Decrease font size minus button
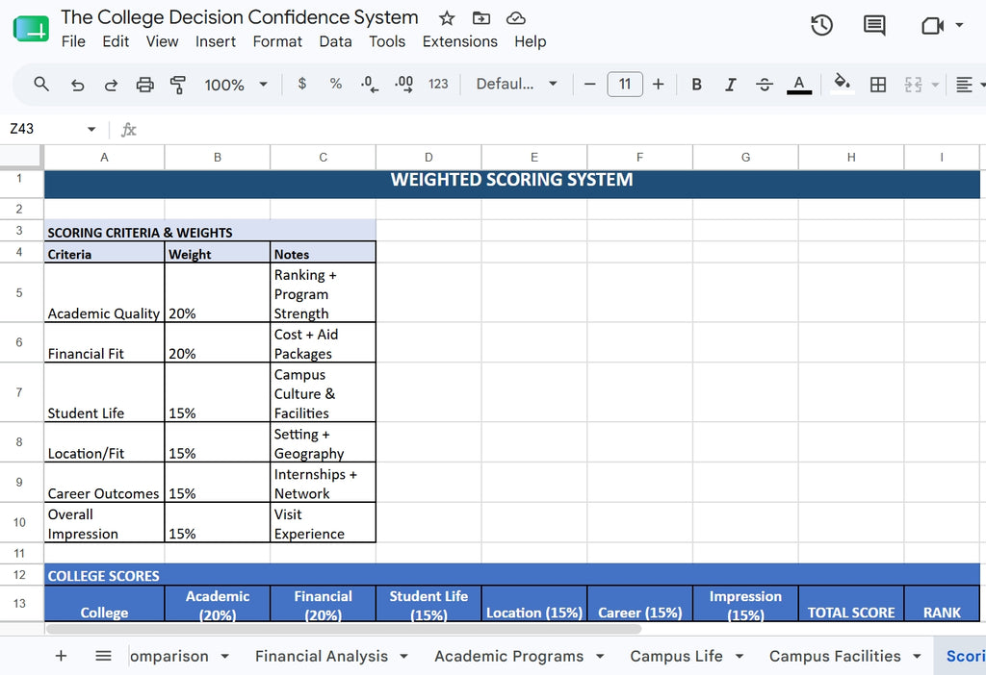 590,85
